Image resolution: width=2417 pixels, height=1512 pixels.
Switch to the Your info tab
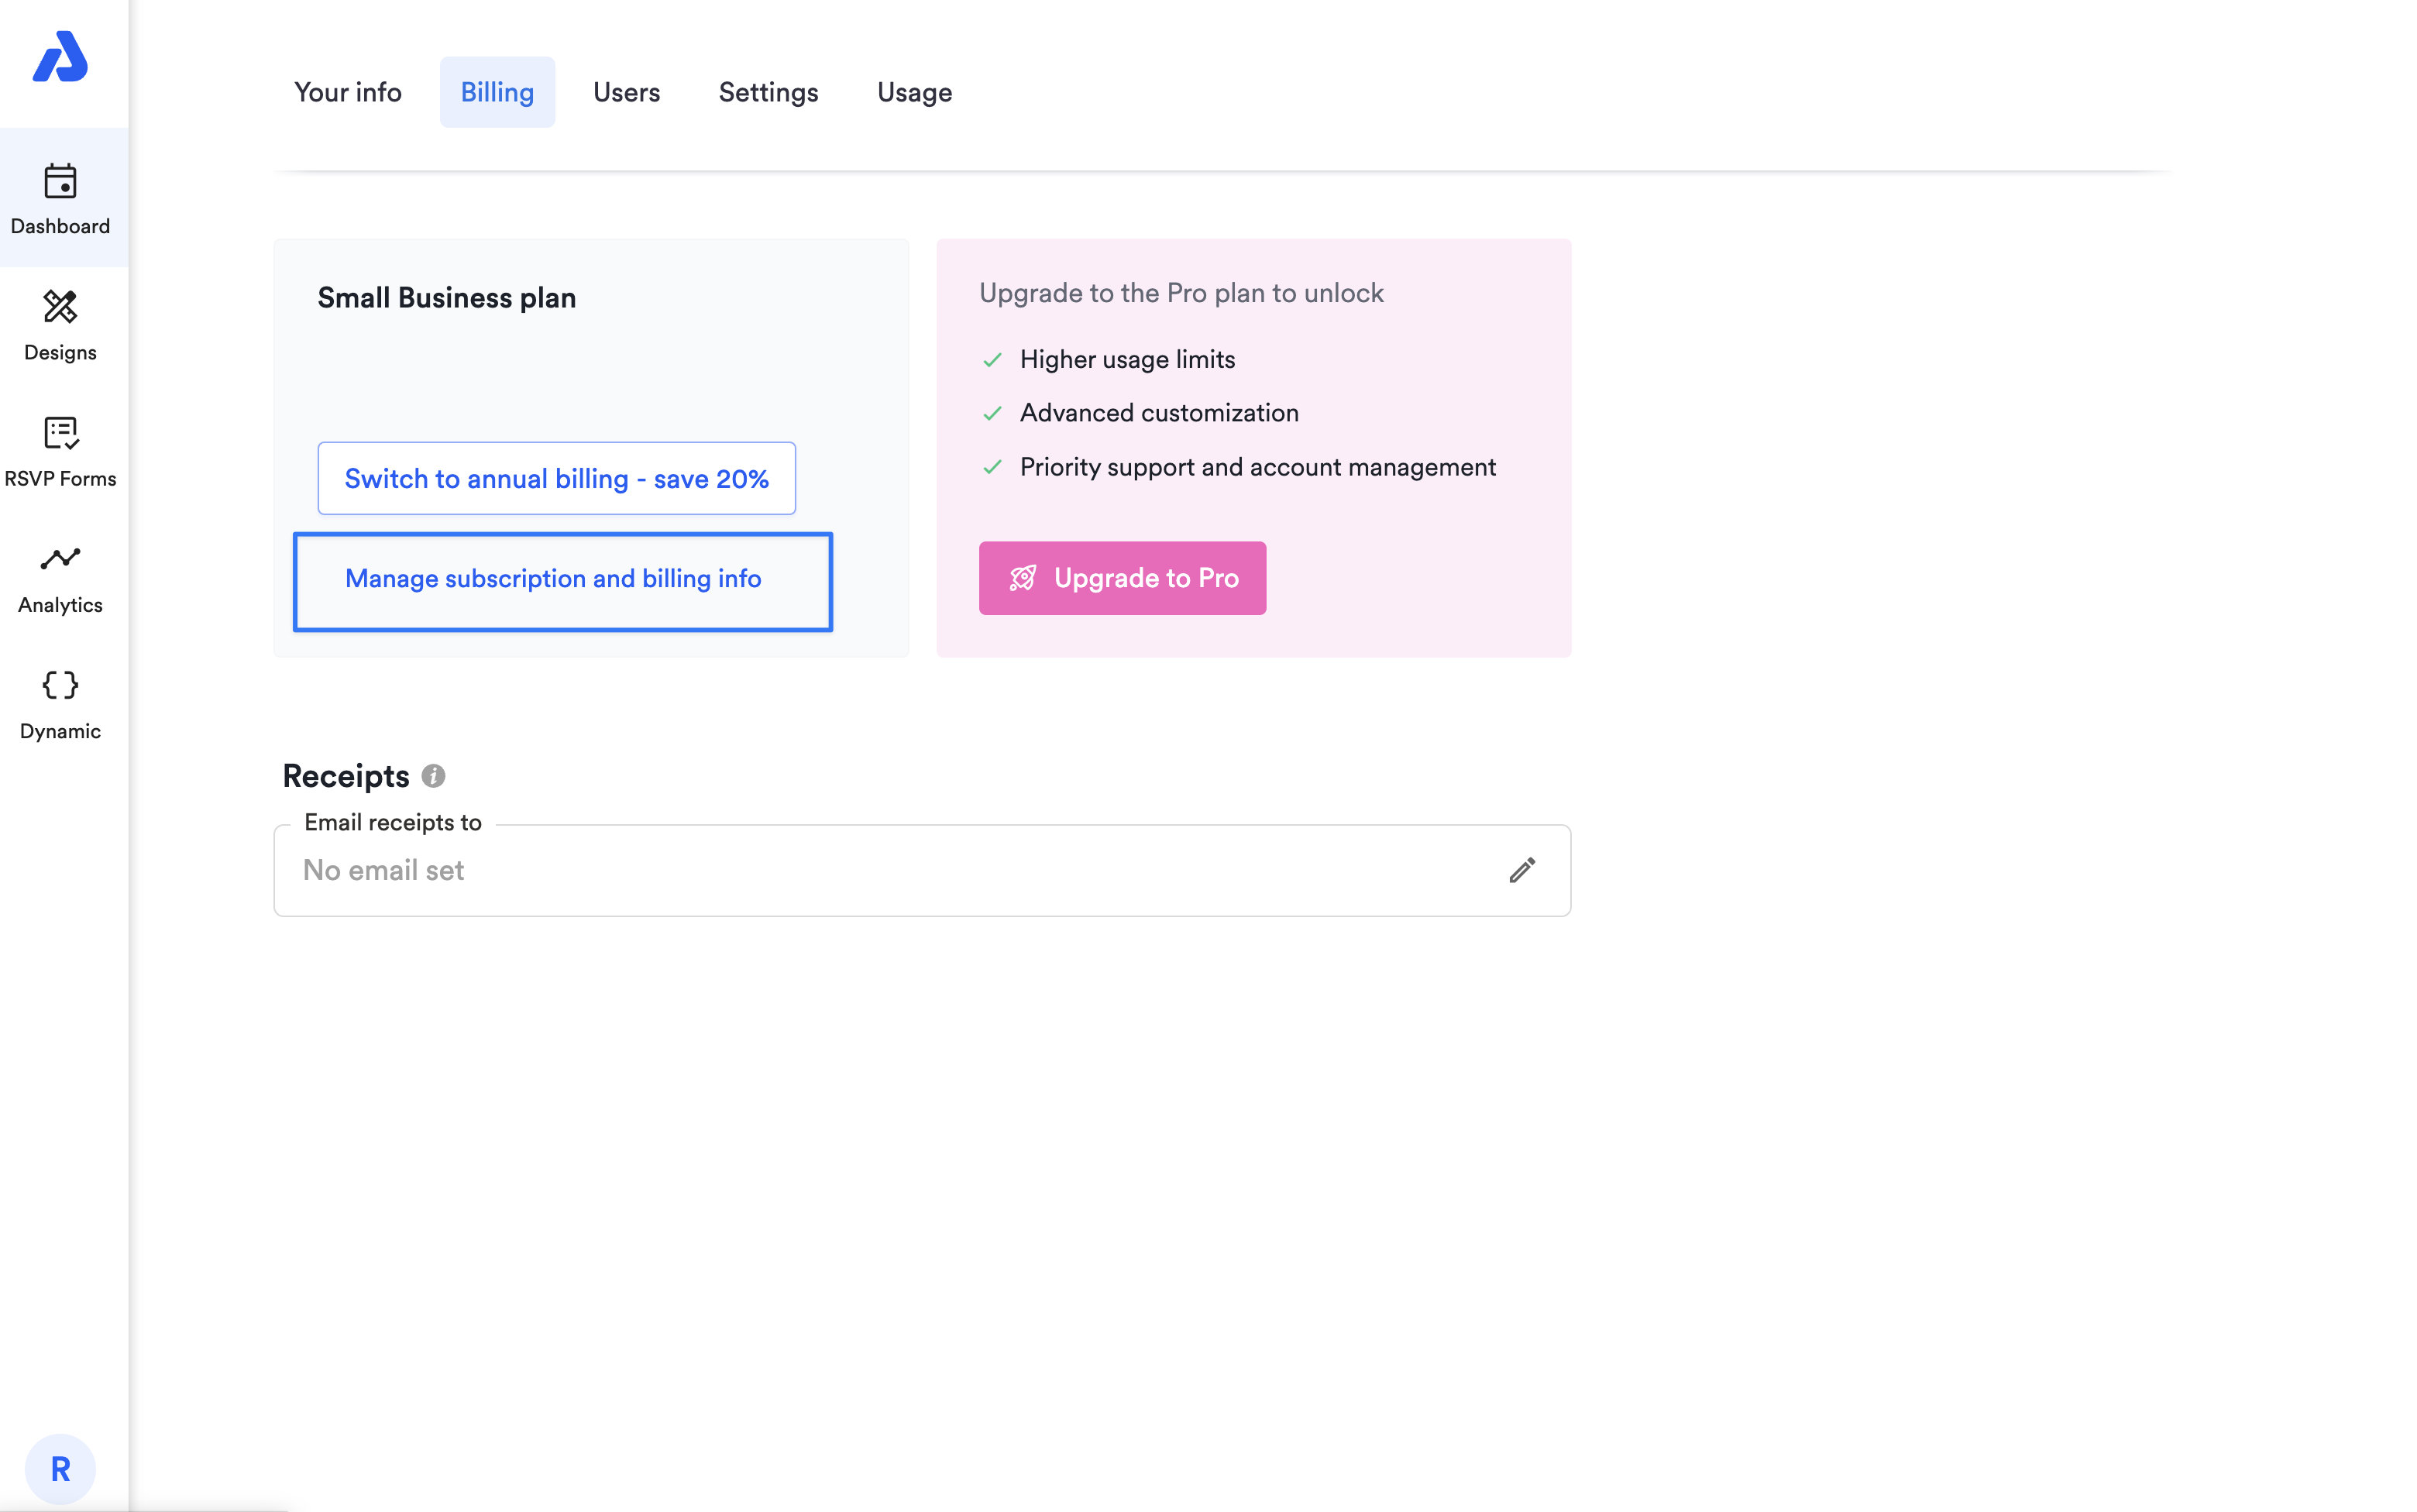(347, 92)
